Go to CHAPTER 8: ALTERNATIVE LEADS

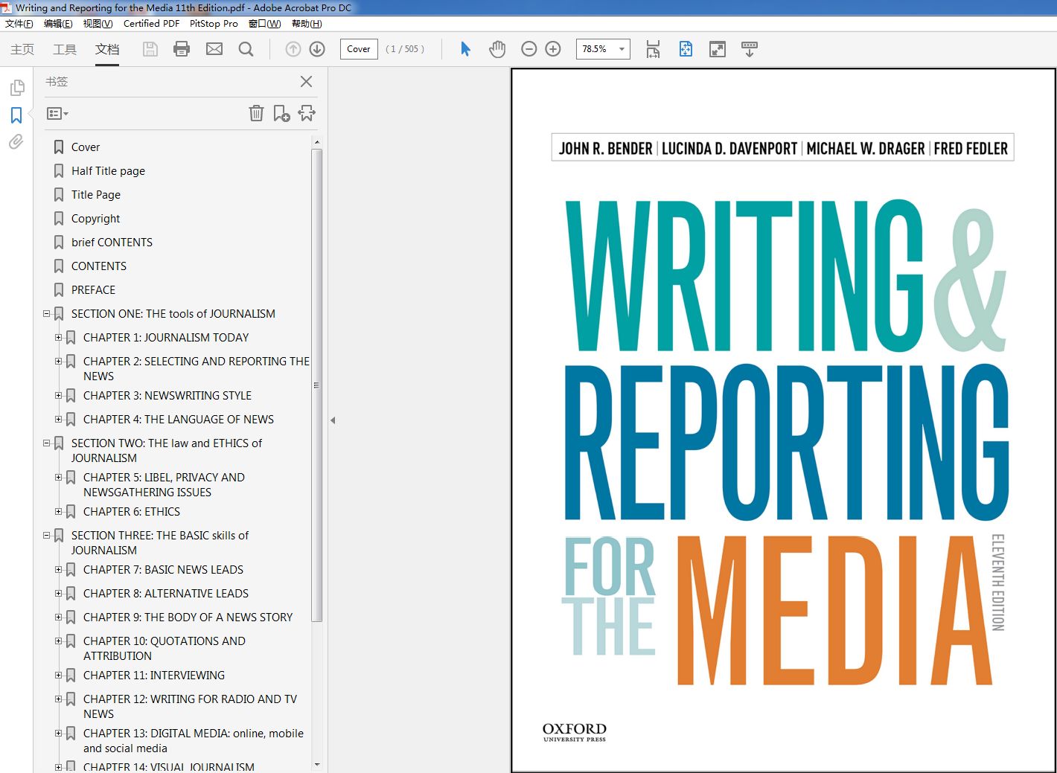166,594
